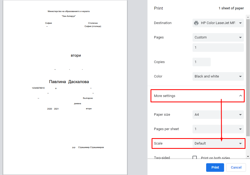The image size is (250, 175).
Task: Cancel the print dialog
Action: click(x=236, y=168)
